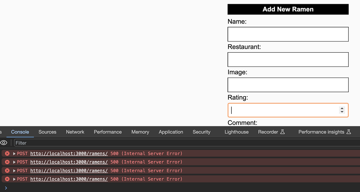
Task: Click the fourth POST error's red icon
Action: tap(7, 179)
